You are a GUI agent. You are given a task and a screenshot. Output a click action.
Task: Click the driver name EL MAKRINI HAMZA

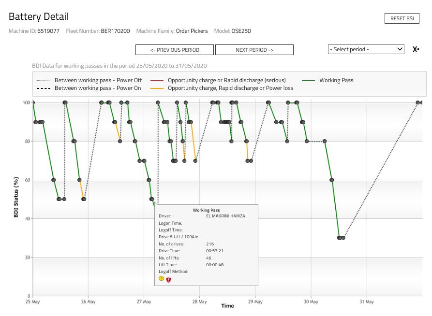click(x=225, y=216)
